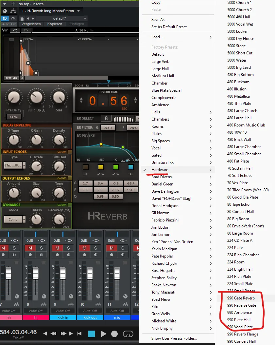
Task: Click the record transport button
Action: 114,334
